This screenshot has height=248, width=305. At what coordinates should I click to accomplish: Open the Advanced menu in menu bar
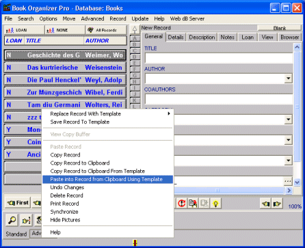(92, 18)
